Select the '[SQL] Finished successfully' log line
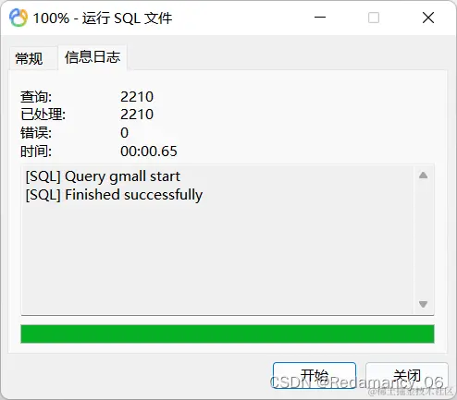The image size is (457, 400). [114, 195]
